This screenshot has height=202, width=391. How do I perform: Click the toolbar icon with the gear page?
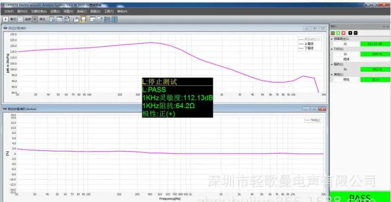[x=52, y=19]
